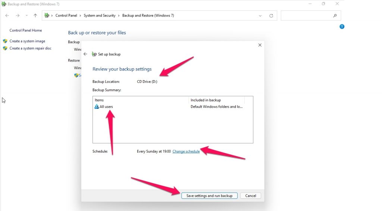
Task: Select Default Windows folders entry text
Action: pos(217,107)
